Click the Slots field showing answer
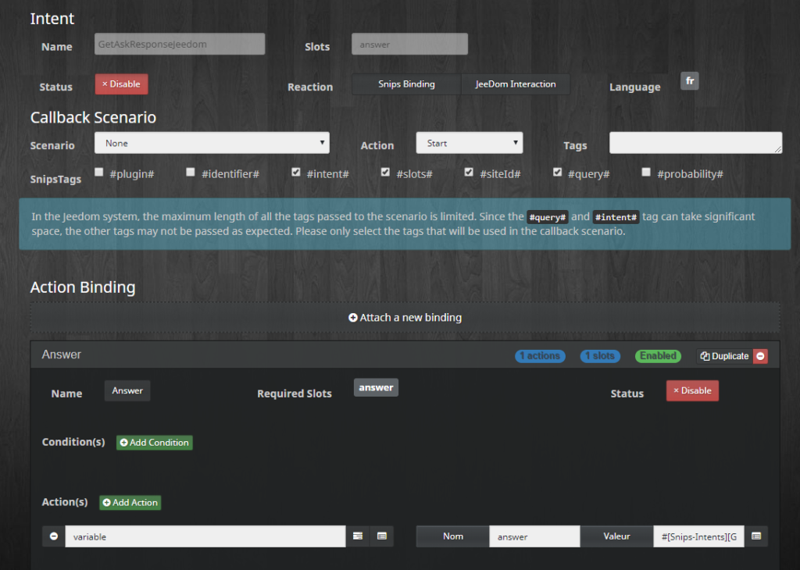The width and height of the screenshot is (800, 570). tap(409, 45)
